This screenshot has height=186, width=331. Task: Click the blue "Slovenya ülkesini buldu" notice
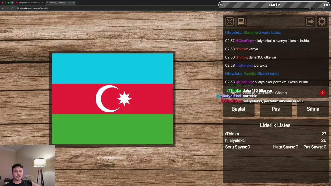point(253,33)
